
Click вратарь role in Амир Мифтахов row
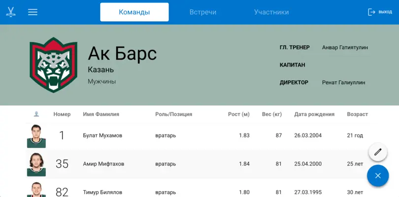click(x=166, y=164)
